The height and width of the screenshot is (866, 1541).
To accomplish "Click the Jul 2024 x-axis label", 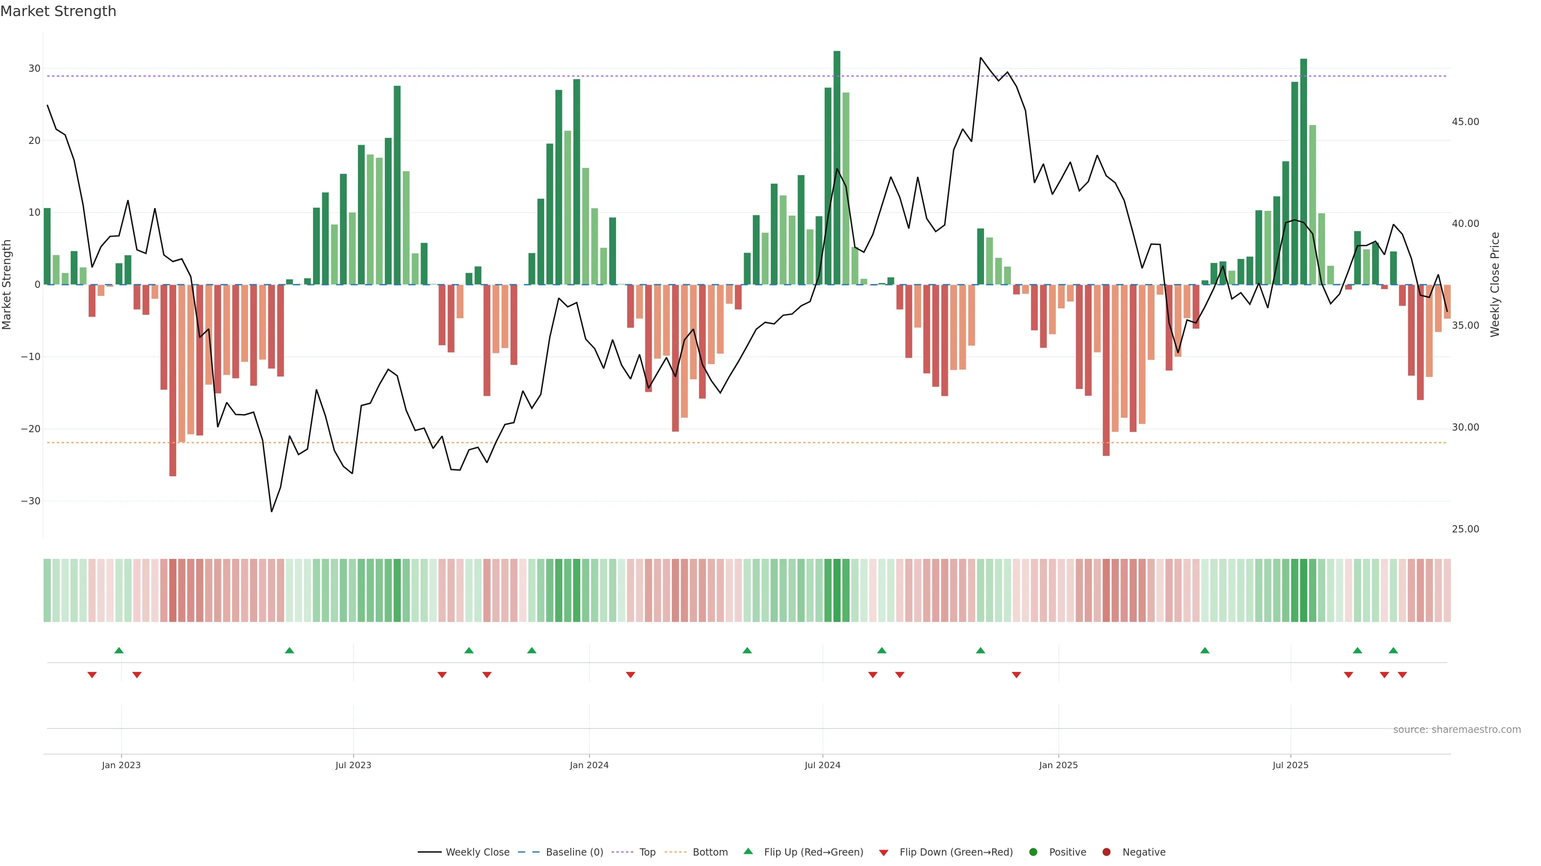I will pyautogui.click(x=822, y=765).
